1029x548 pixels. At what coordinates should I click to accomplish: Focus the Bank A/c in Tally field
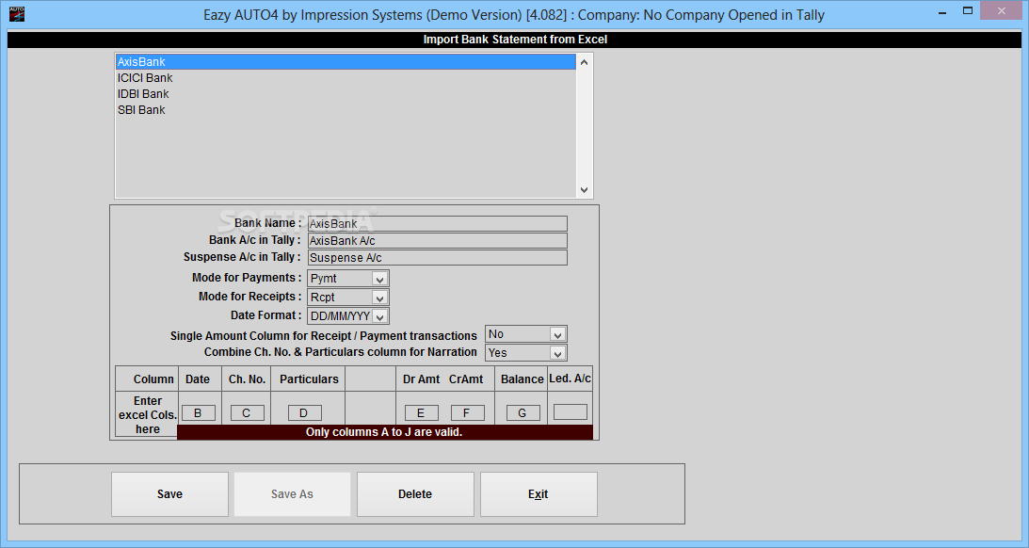[x=437, y=241]
